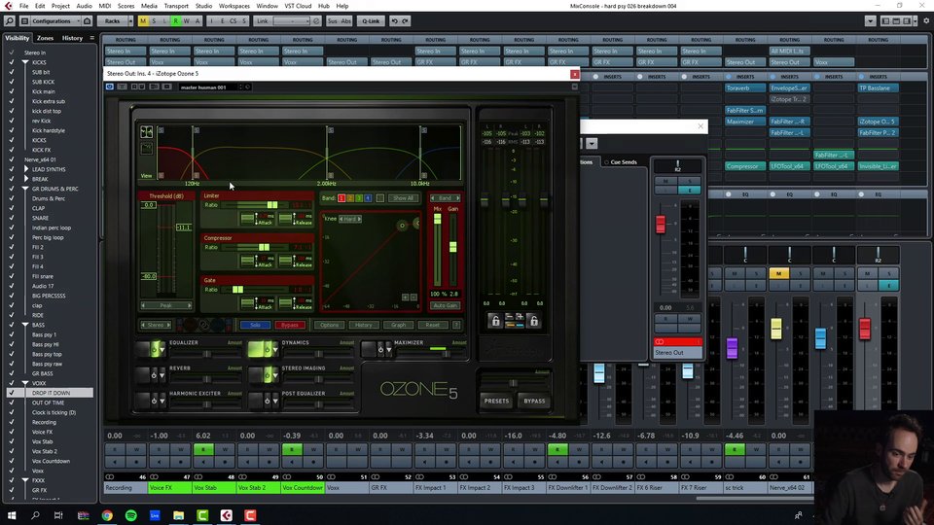Image resolution: width=934 pixels, height=525 pixels.
Task: Click the left lock icon under Ozone meters
Action: click(495, 321)
